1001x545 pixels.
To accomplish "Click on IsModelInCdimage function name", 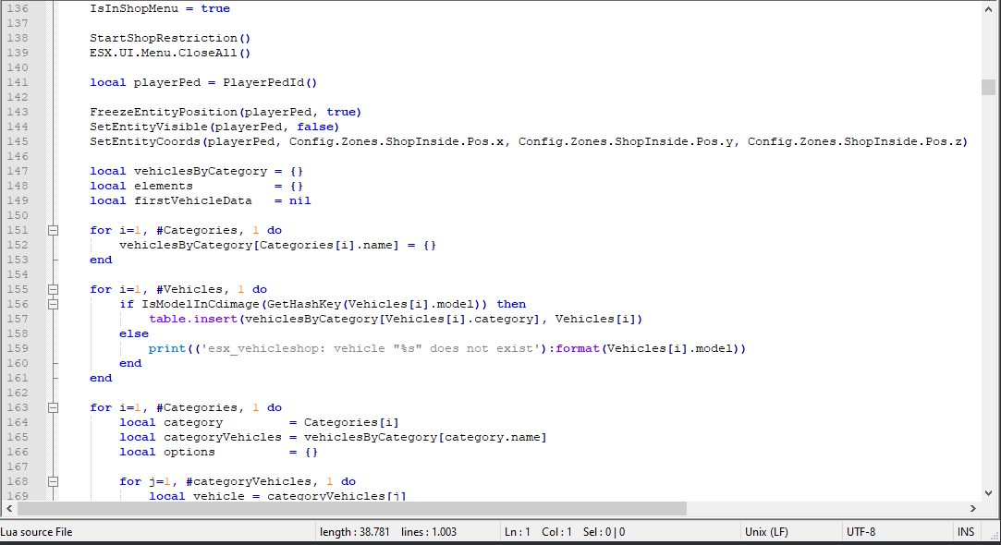I will click(x=201, y=305).
